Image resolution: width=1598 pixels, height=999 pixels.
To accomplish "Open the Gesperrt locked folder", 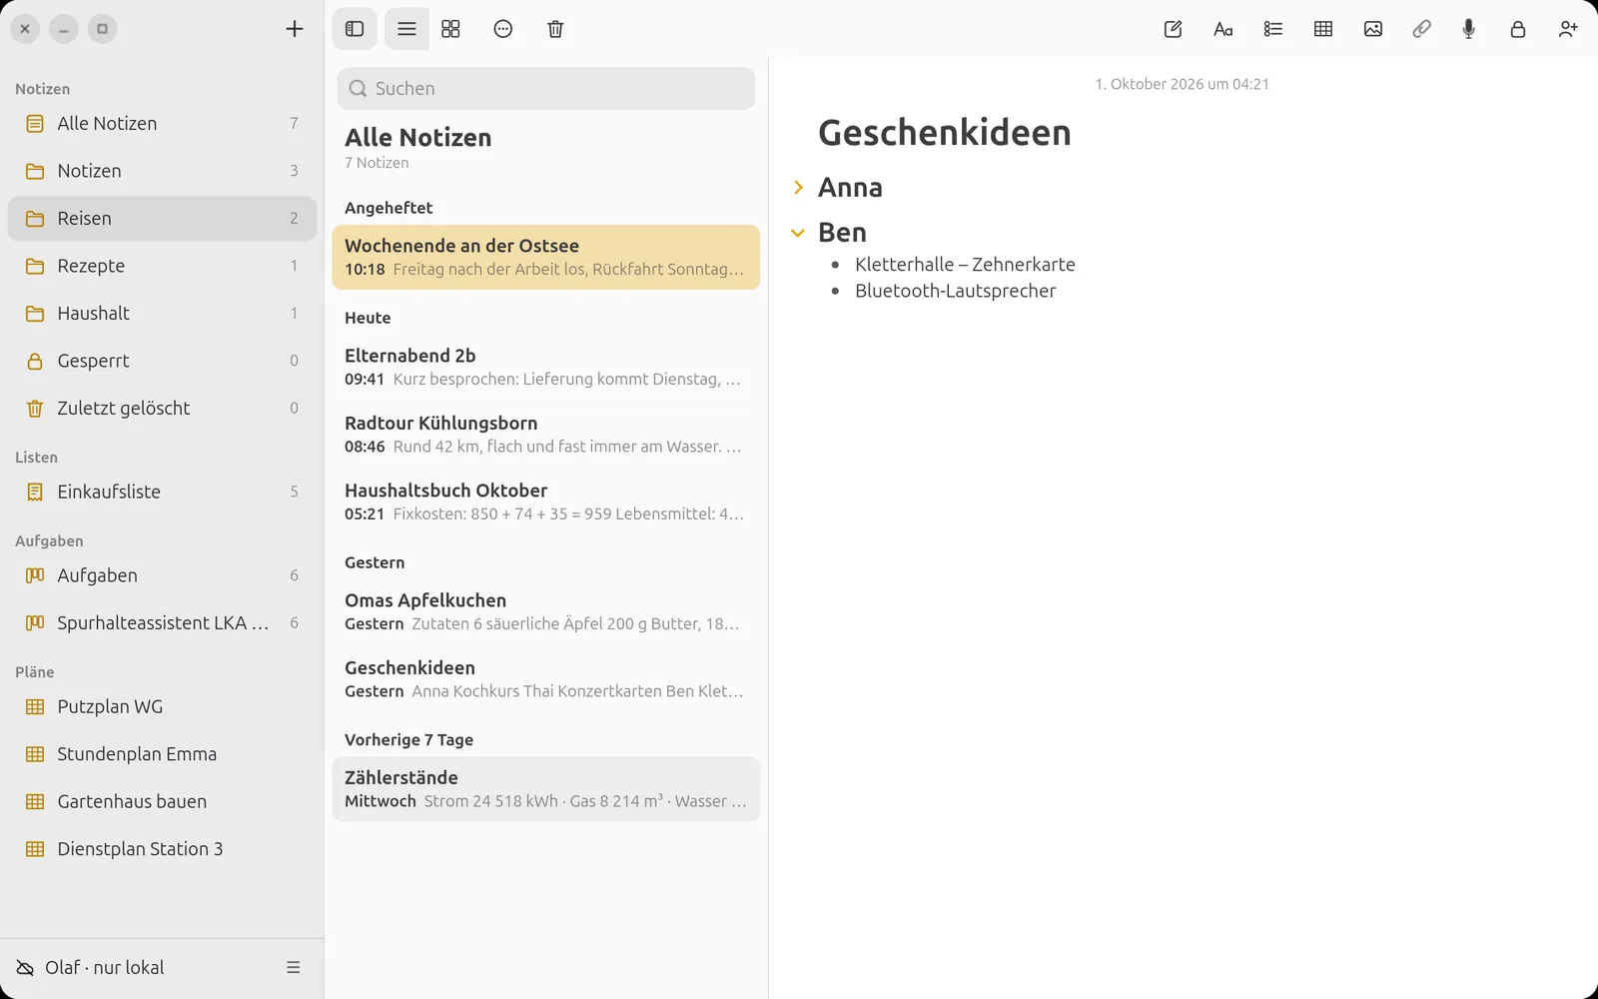I will (x=162, y=361).
